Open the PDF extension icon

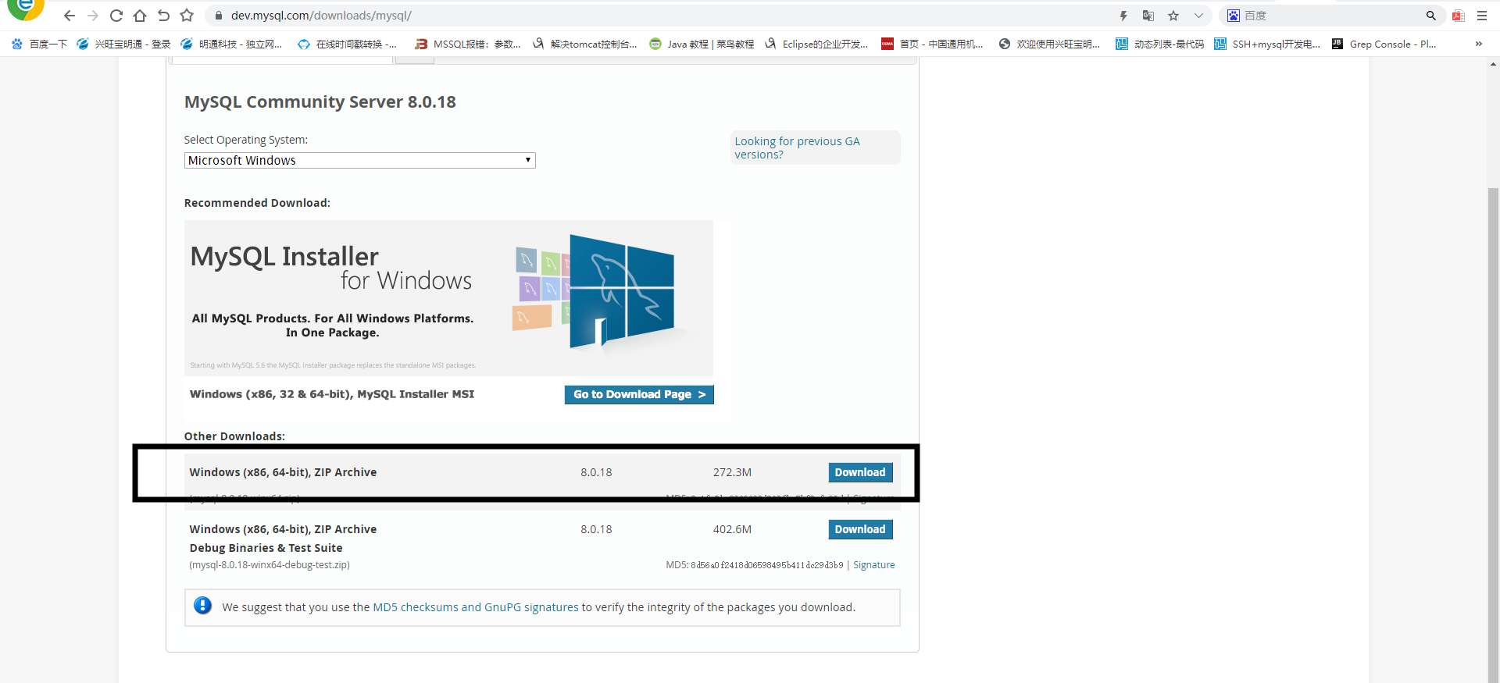(x=1458, y=16)
